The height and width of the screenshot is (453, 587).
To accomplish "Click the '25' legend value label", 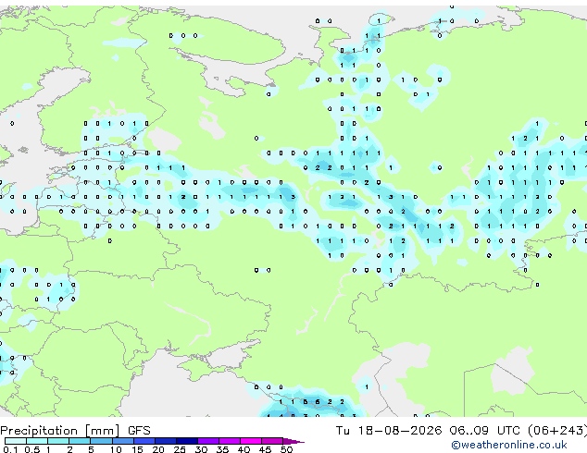I will coord(180,449).
